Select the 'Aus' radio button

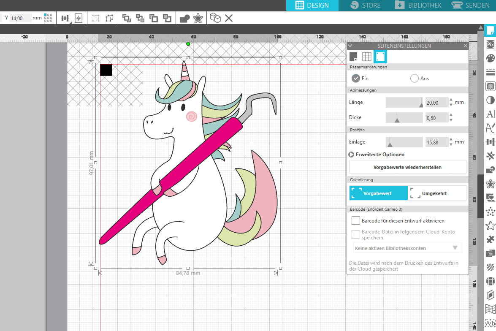pyautogui.click(x=415, y=79)
